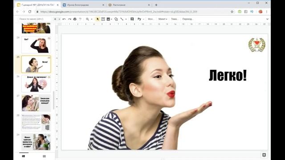Viewport: 285px width, 160px height.
Task: Click the Фон background button
Action: [x=151, y=19]
